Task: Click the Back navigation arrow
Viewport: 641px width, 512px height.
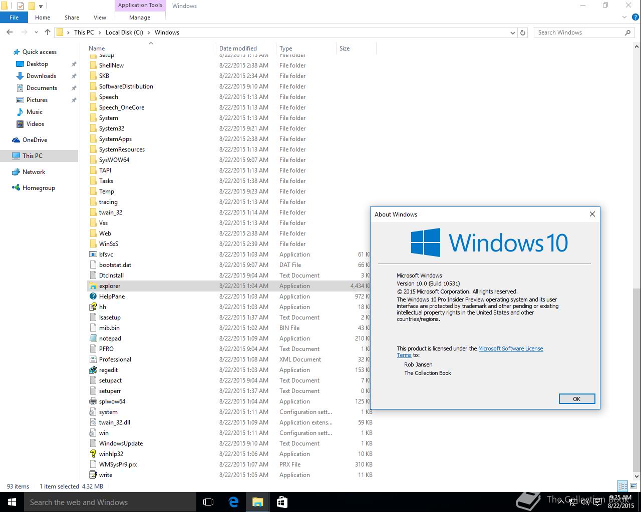Action: [x=10, y=32]
